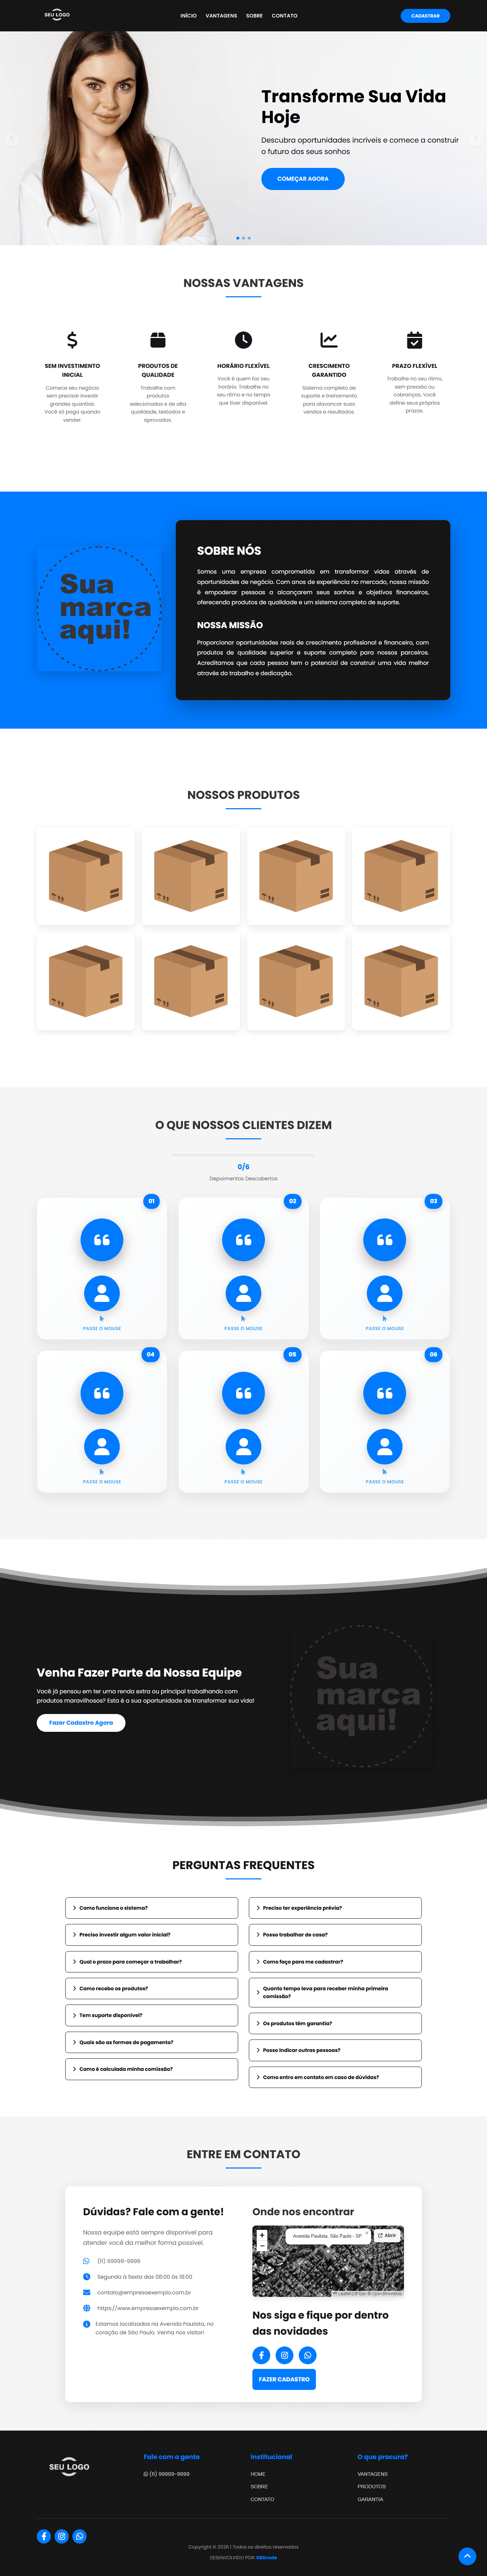Click the SEU LOGO in the header
Viewport: 487px width, 2576px height.
click(x=57, y=15)
